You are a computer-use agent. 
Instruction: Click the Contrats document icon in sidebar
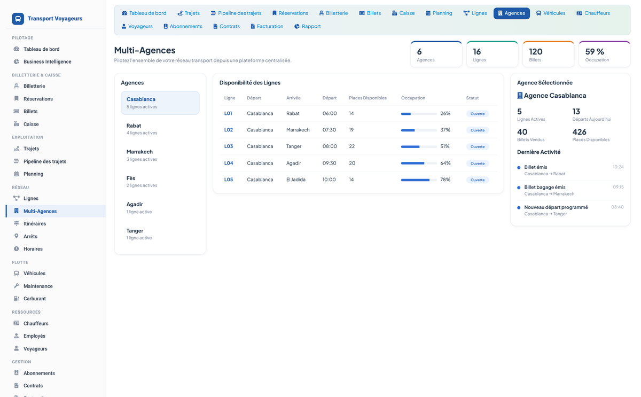pyautogui.click(x=17, y=385)
